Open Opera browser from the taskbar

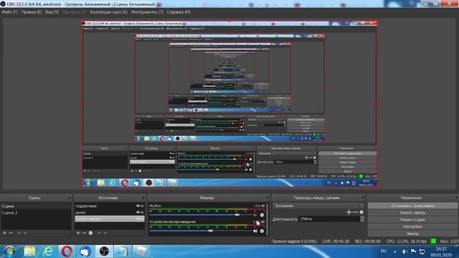[x=67, y=252]
